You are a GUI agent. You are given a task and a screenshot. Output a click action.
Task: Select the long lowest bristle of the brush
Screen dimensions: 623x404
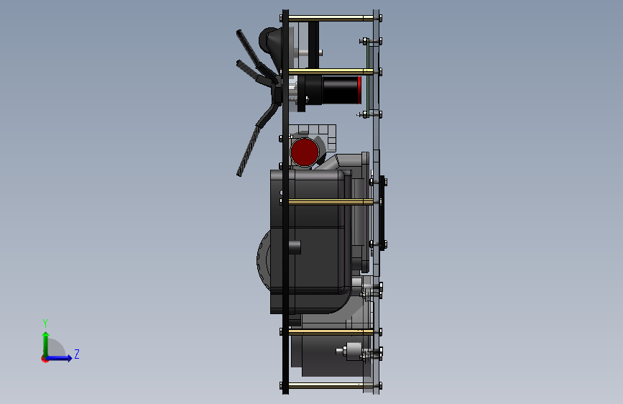247,150
